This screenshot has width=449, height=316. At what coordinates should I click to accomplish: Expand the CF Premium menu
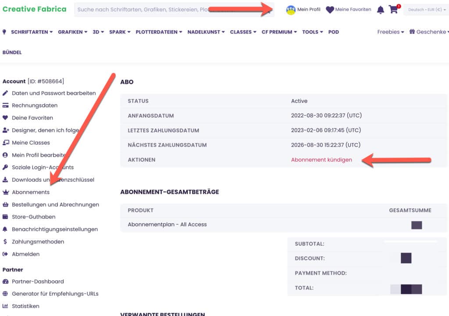point(279,32)
